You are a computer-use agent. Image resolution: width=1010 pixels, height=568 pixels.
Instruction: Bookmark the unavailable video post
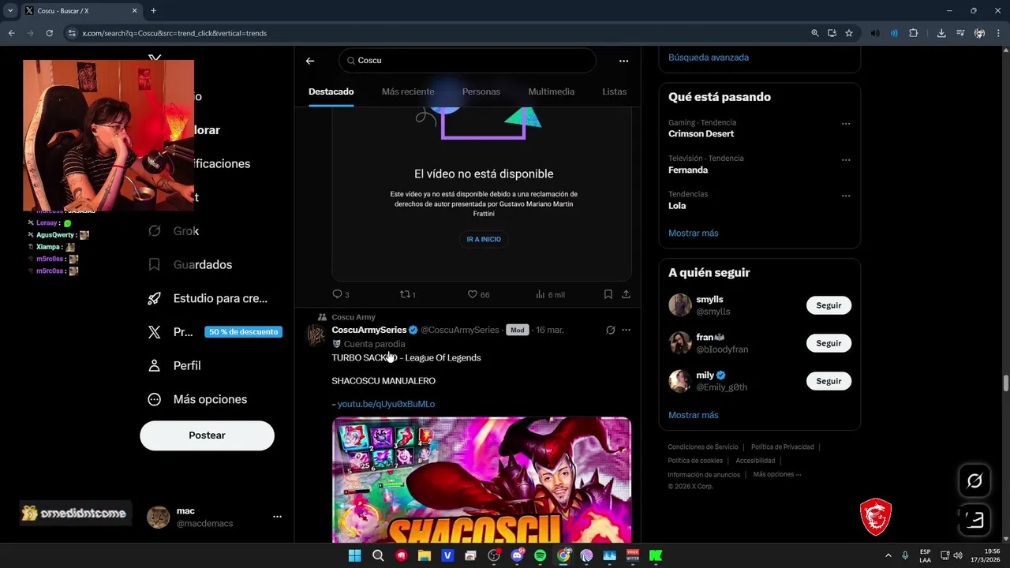click(608, 294)
